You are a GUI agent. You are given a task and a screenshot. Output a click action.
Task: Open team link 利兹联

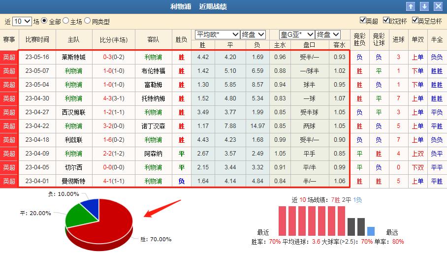[x=73, y=140]
